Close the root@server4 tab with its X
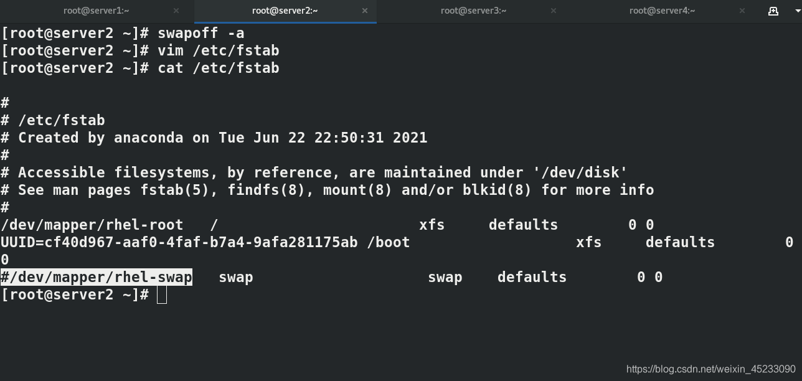The image size is (802, 381). tap(742, 11)
